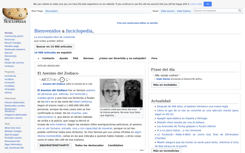The width and height of the screenshot is (245, 153).
Task: Open 'Imágenes destacadas' sidebar link
Action: click(16, 115)
